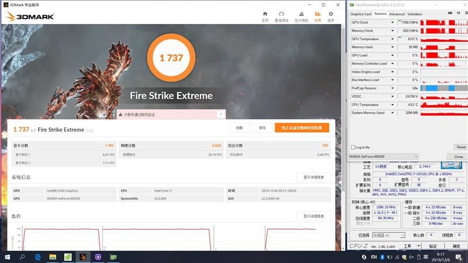Click the muted volume tray icon
This screenshot has height=263, width=468.
pos(411,257)
